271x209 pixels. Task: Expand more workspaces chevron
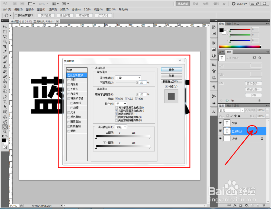click(x=224, y=4)
